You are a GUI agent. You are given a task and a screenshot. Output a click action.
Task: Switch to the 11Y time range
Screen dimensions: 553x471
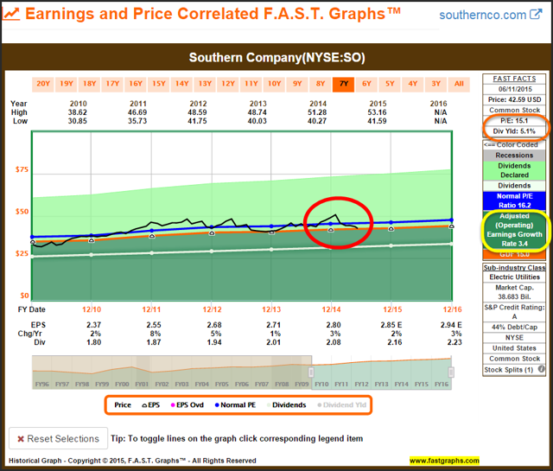(x=251, y=84)
